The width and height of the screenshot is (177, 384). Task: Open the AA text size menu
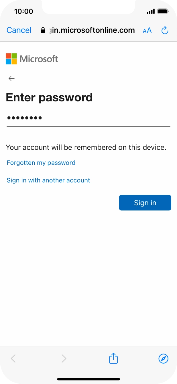(147, 30)
